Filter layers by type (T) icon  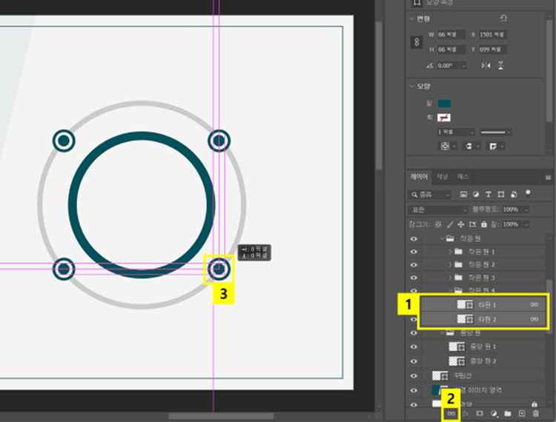[x=489, y=194]
